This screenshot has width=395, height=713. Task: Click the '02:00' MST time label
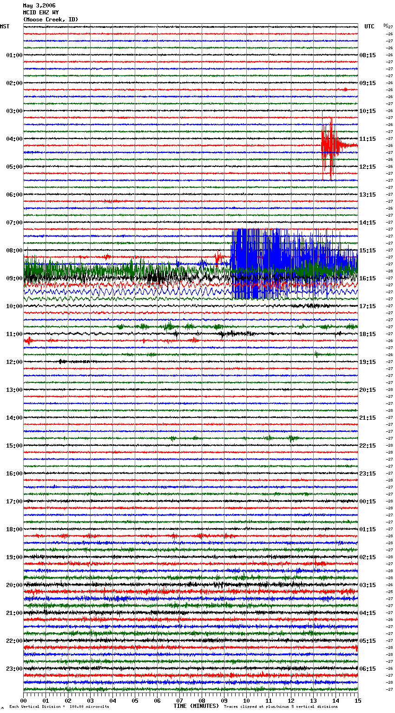coord(14,83)
